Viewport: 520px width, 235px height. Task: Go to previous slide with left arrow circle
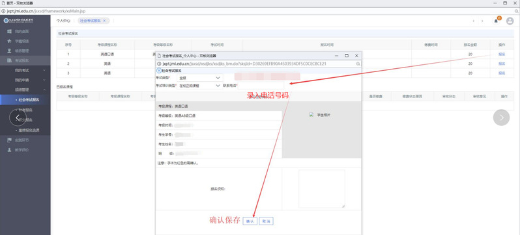tap(18, 117)
